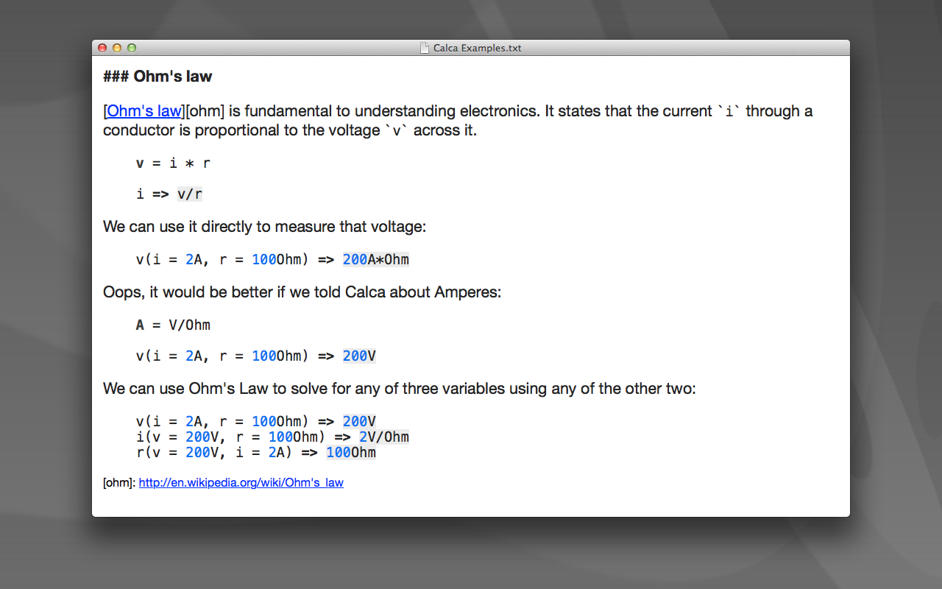Open the Ohm's law hyperlink

144,111
